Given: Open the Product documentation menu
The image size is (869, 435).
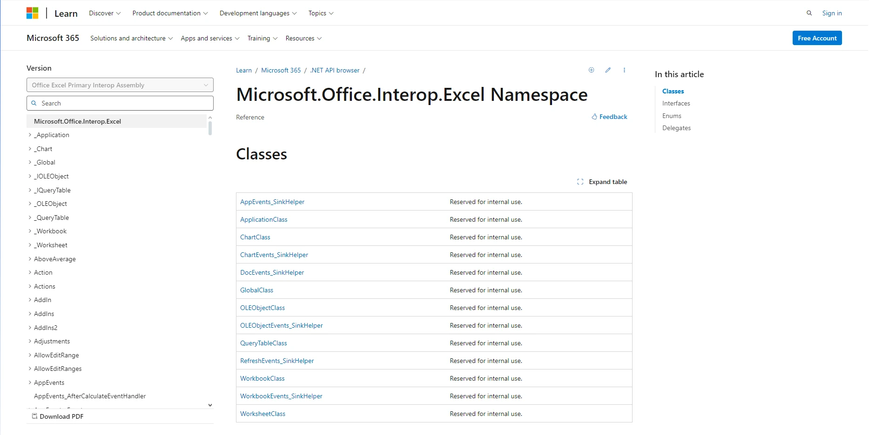Looking at the screenshot, I should click(x=170, y=13).
